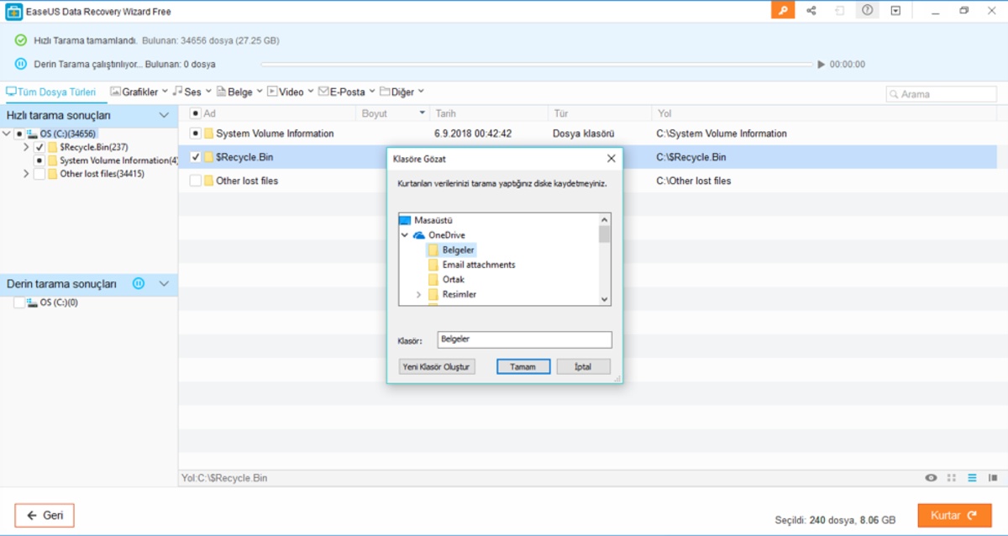The image size is (1008, 536).
Task: Expand the $Recycle.Bin tree node
Action: click(x=27, y=147)
